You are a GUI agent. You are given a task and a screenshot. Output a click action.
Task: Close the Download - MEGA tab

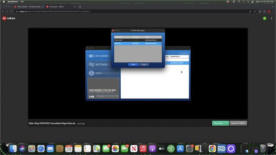click(x=75, y=7)
